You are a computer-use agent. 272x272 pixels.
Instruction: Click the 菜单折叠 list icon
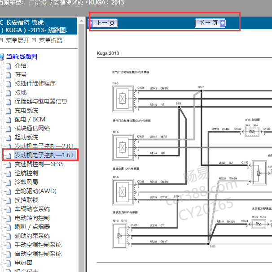(x=34, y=40)
